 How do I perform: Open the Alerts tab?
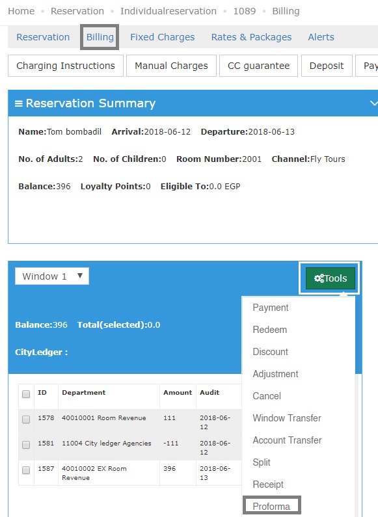pos(321,37)
